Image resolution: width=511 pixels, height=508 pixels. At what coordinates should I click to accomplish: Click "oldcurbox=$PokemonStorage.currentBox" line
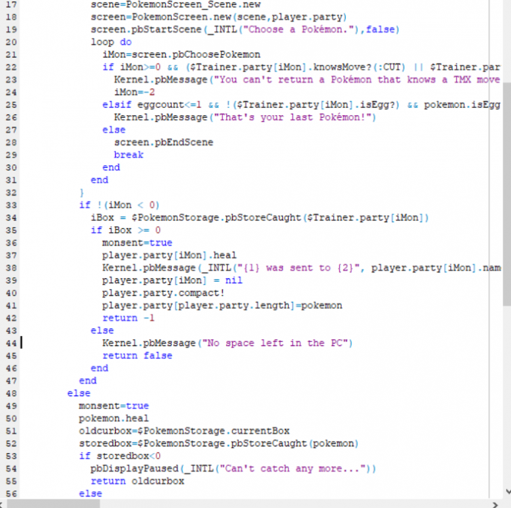coord(184,431)
